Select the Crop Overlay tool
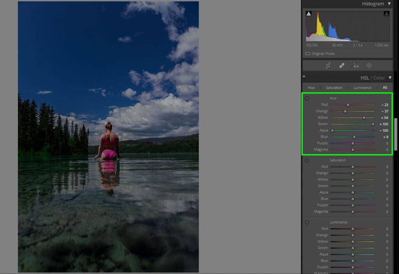 pos(328,66)
